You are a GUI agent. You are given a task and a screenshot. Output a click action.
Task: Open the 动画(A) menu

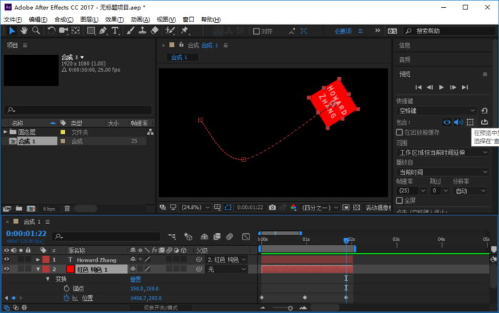pos(140,20)
